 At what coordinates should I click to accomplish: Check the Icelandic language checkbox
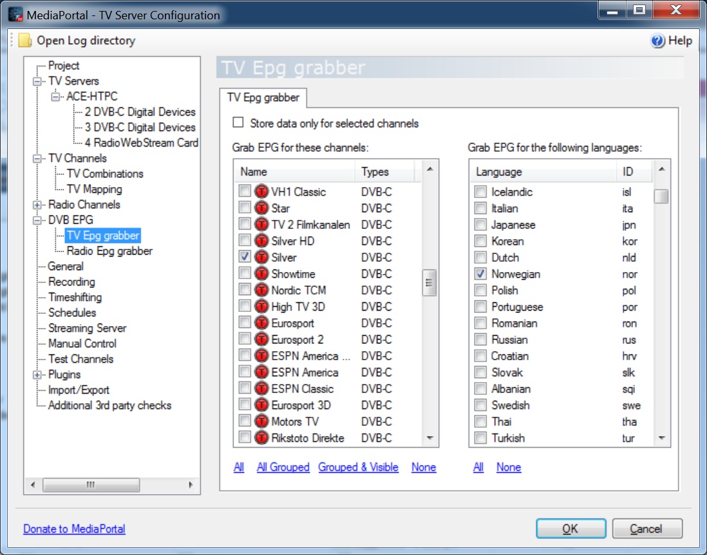pyautogui.click(x=480, y=192)
